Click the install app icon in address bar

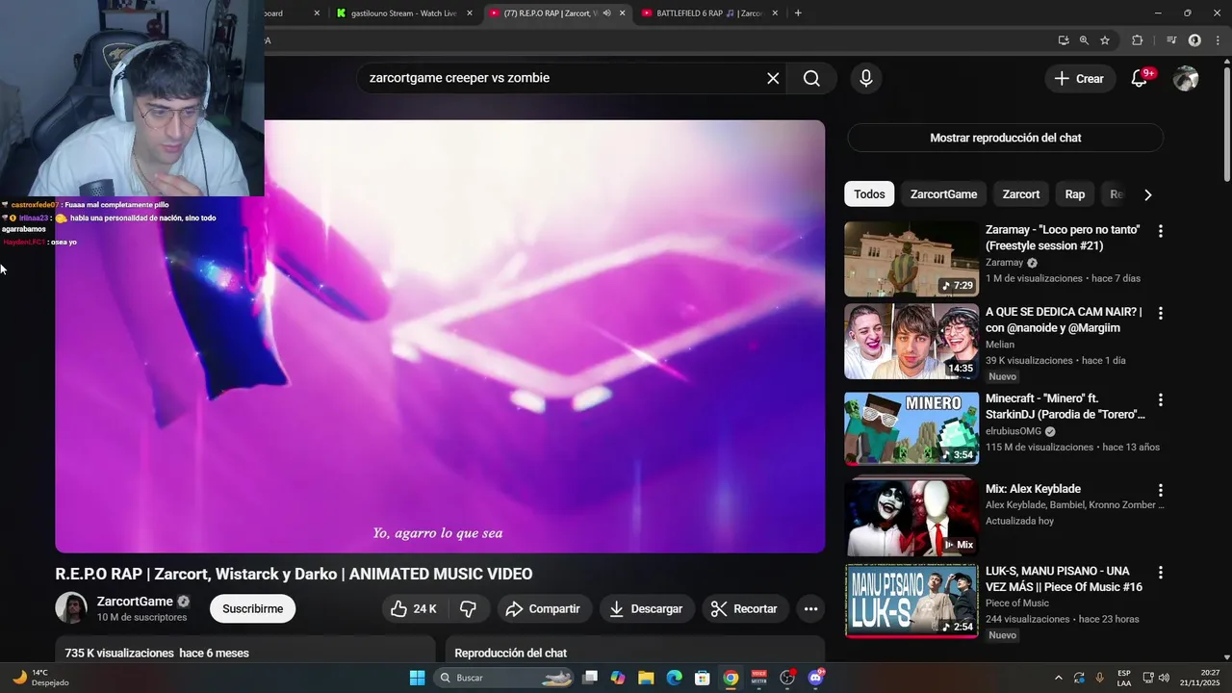click(x=1063, y=40)
